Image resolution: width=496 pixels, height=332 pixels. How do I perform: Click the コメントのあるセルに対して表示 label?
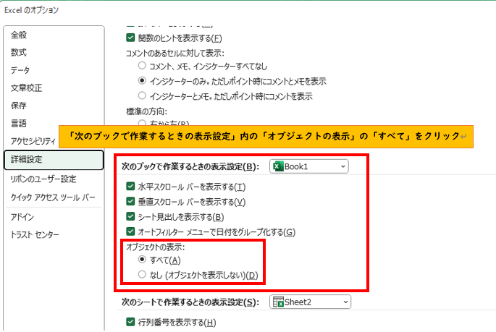click(x=175, y=53)
